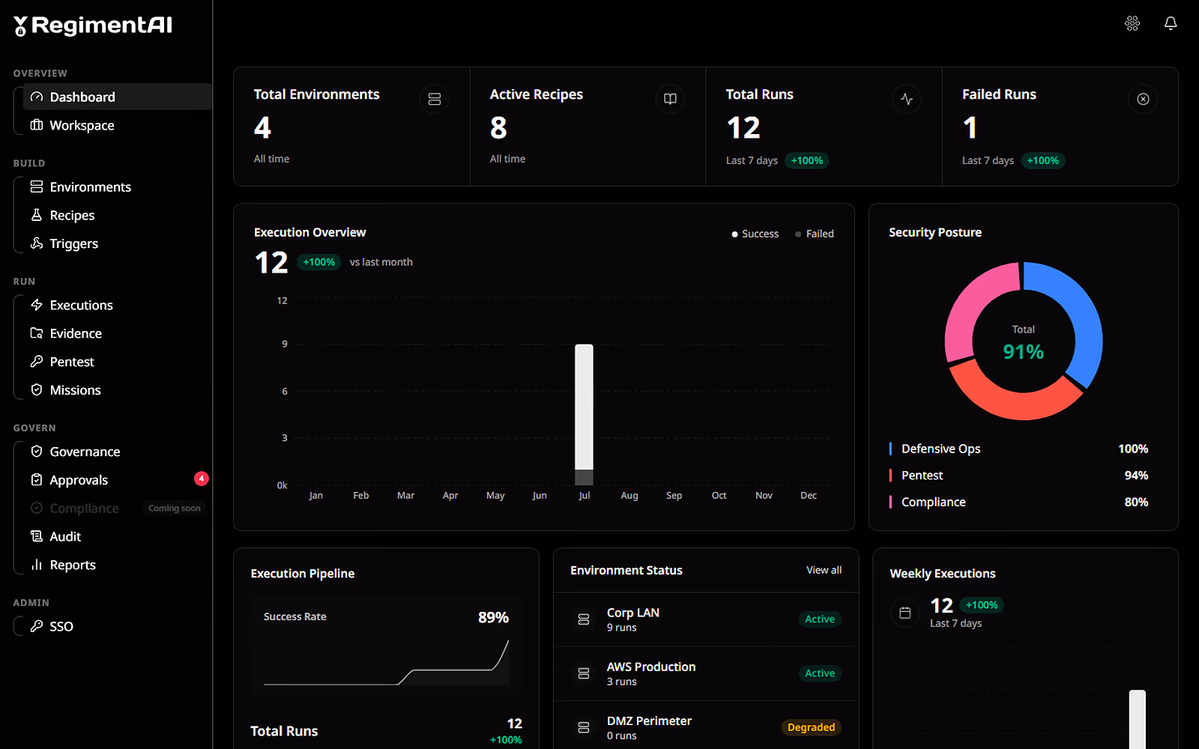
Task: Navigate to Recipes
Action: click(117, 215)
